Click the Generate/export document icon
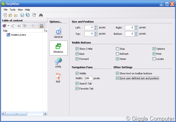This screenshot has height=122, width=176. click(x=34, y=15)
